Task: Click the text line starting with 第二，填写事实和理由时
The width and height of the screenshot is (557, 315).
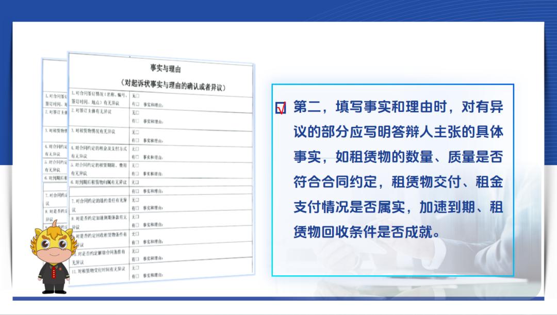Action: [x=398, y=107]
